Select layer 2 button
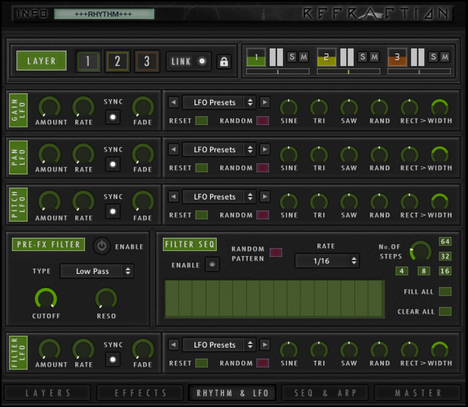The image size is (468, 407). (117, 61)
